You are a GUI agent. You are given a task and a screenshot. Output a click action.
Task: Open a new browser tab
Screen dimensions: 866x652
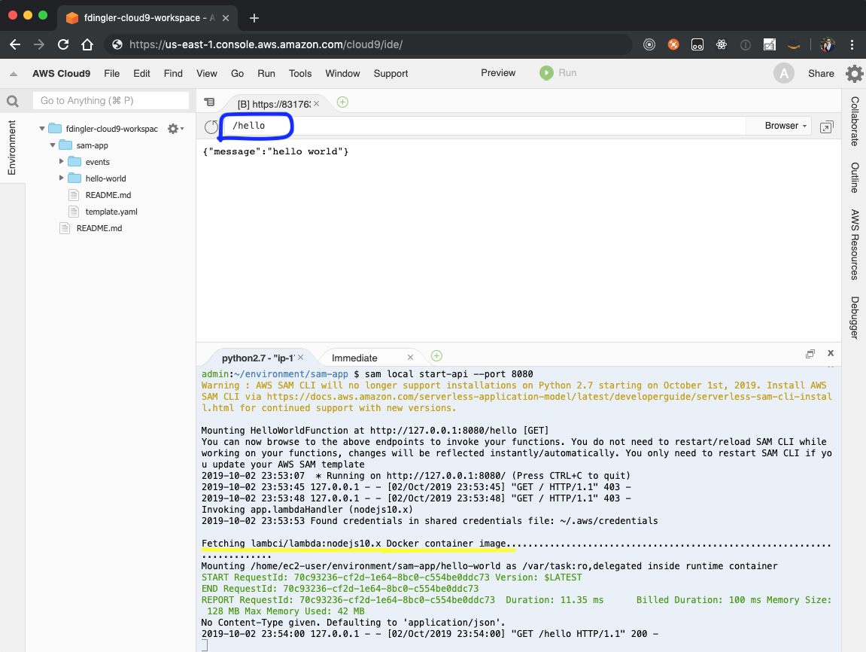[x=254, y=18]
